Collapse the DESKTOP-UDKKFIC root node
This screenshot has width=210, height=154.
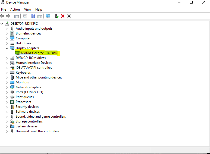[2, 24]
